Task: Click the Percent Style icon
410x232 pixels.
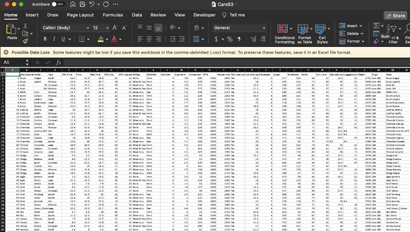Action: pyautogui.click(x=230, y=39)
